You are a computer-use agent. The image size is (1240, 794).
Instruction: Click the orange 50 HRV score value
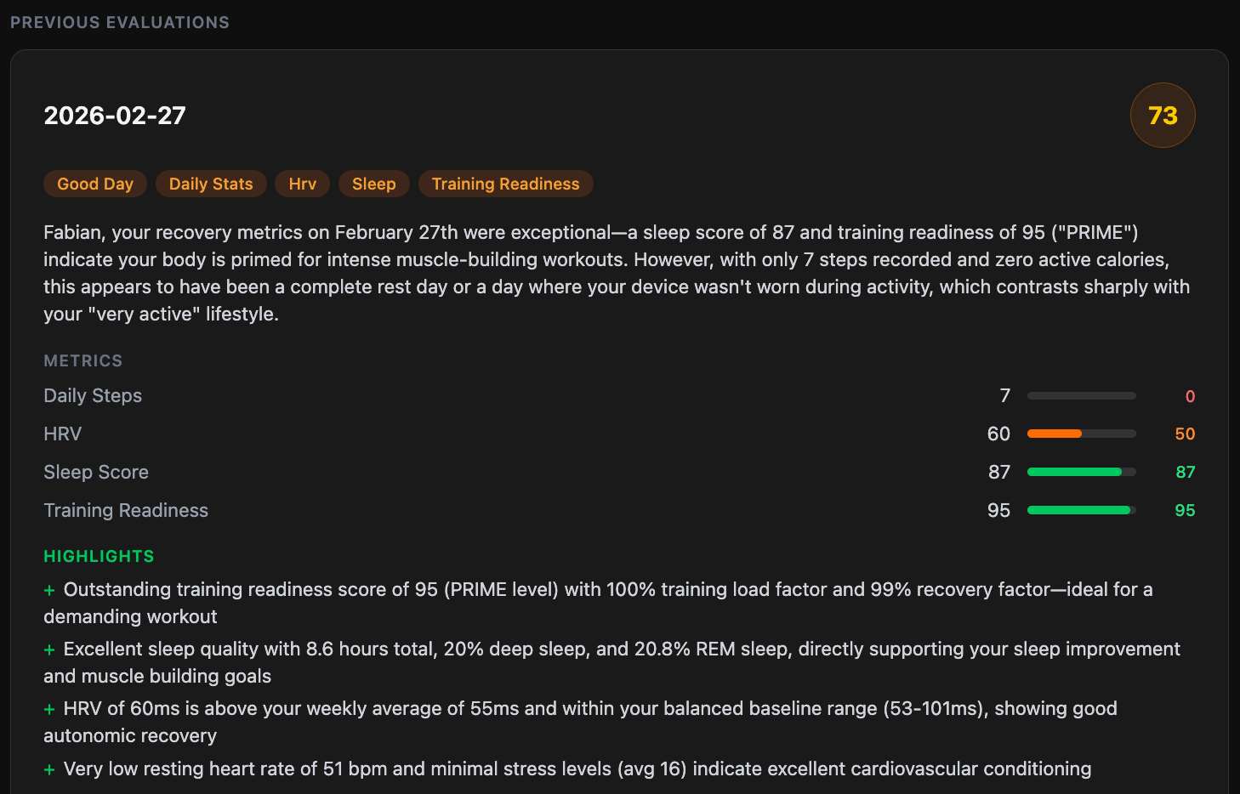pyautogui.click(x=1185, y=434)
